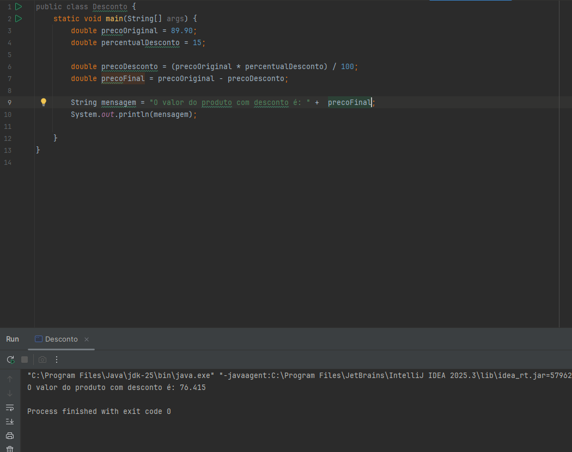Select the Desconto run tab
The image size is (572, 452).
point(61,339)
